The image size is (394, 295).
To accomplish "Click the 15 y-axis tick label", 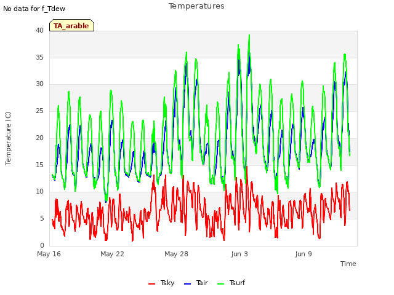I will pyautogui.click(x=39, y=165).
